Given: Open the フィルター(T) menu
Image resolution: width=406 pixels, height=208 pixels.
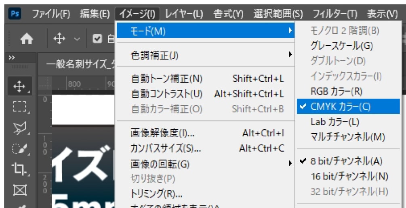Looking at the screenshot, I should click(x=335, y=14).
